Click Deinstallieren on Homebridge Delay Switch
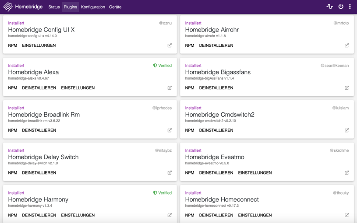Screen dimensions: 357x223 [39, 173]
